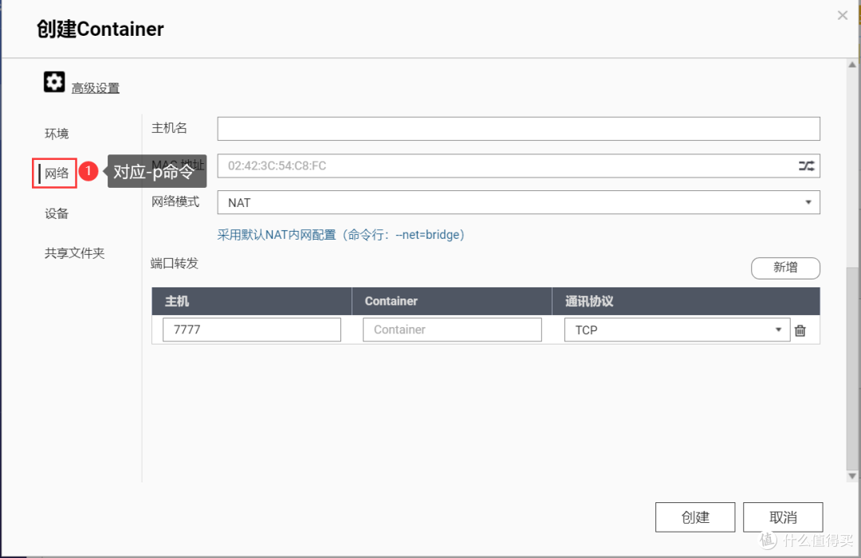861x558 pixels.
Task: Click the Container port input field
Action: [453, 330]
